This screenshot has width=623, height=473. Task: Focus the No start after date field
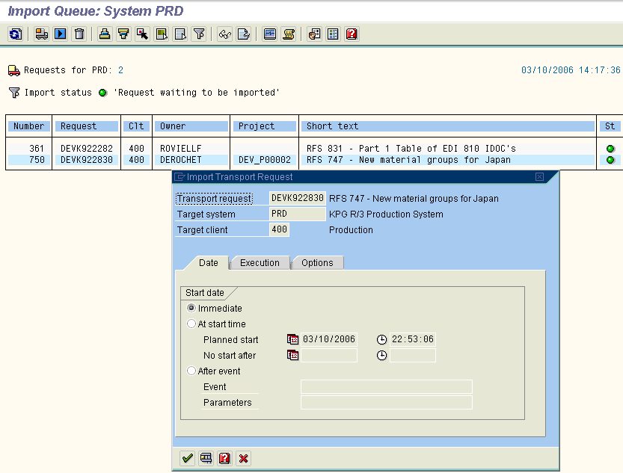pyautogui.click(x=329, y=355)
